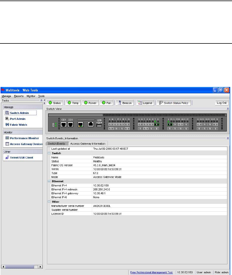Image resolution: width=232 pixels, height=275 pixels.
Task: Click the Log Out button
Action: pos(222,103)
